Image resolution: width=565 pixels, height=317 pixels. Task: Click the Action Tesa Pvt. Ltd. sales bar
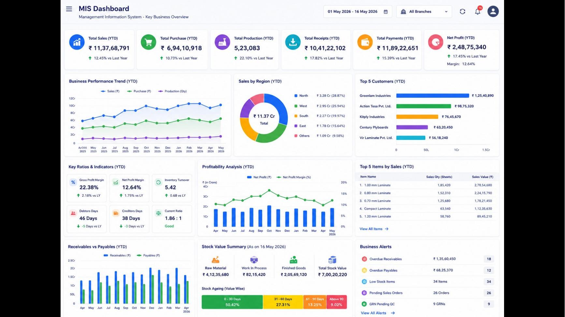(424, 106)
